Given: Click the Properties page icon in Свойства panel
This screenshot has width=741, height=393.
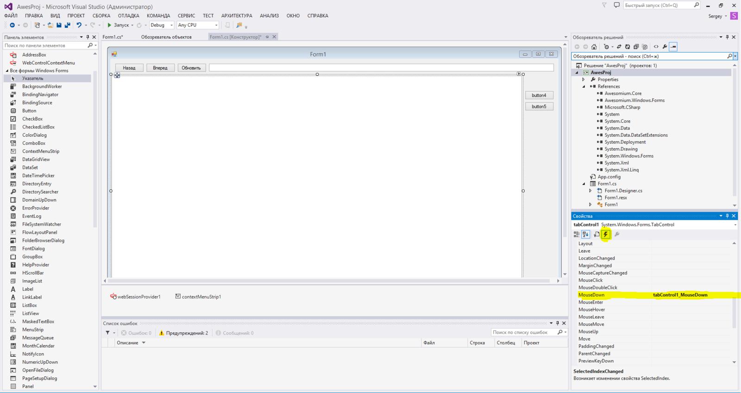Looking at the screenshot, I should (597, 235).
